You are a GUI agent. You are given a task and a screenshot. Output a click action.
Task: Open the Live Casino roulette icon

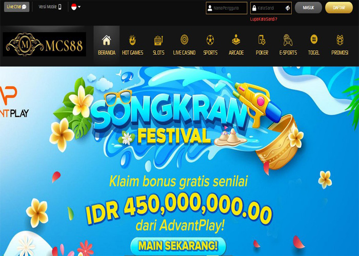[184, 39]
